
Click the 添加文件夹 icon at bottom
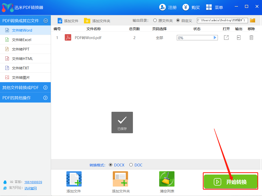click(x=120, y=179)
